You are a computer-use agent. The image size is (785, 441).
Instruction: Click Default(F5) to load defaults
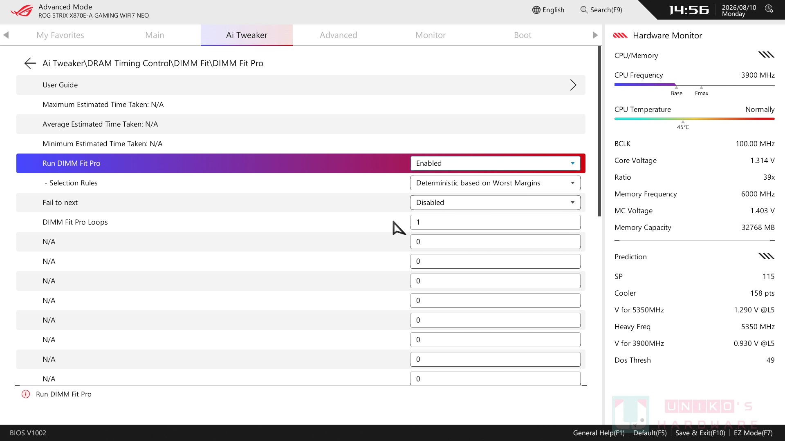(x=650, y=433)
